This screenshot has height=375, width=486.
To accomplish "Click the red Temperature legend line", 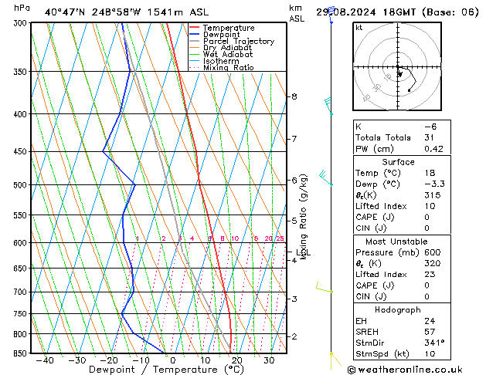I will 195,28.
